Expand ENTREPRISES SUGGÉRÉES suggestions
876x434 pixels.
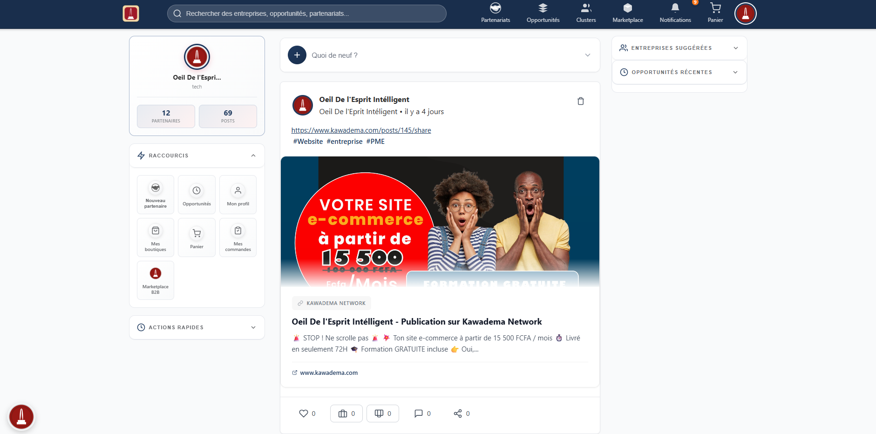pos(735,48)
